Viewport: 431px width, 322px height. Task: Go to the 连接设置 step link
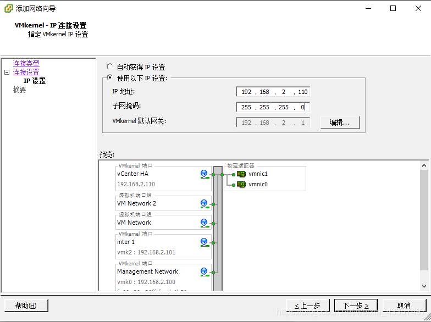pos(26,72)
